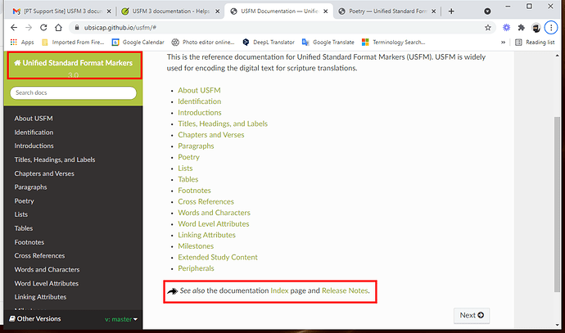Open the browser home page icon
Viewport: 565px width, 333px height.
58,28
